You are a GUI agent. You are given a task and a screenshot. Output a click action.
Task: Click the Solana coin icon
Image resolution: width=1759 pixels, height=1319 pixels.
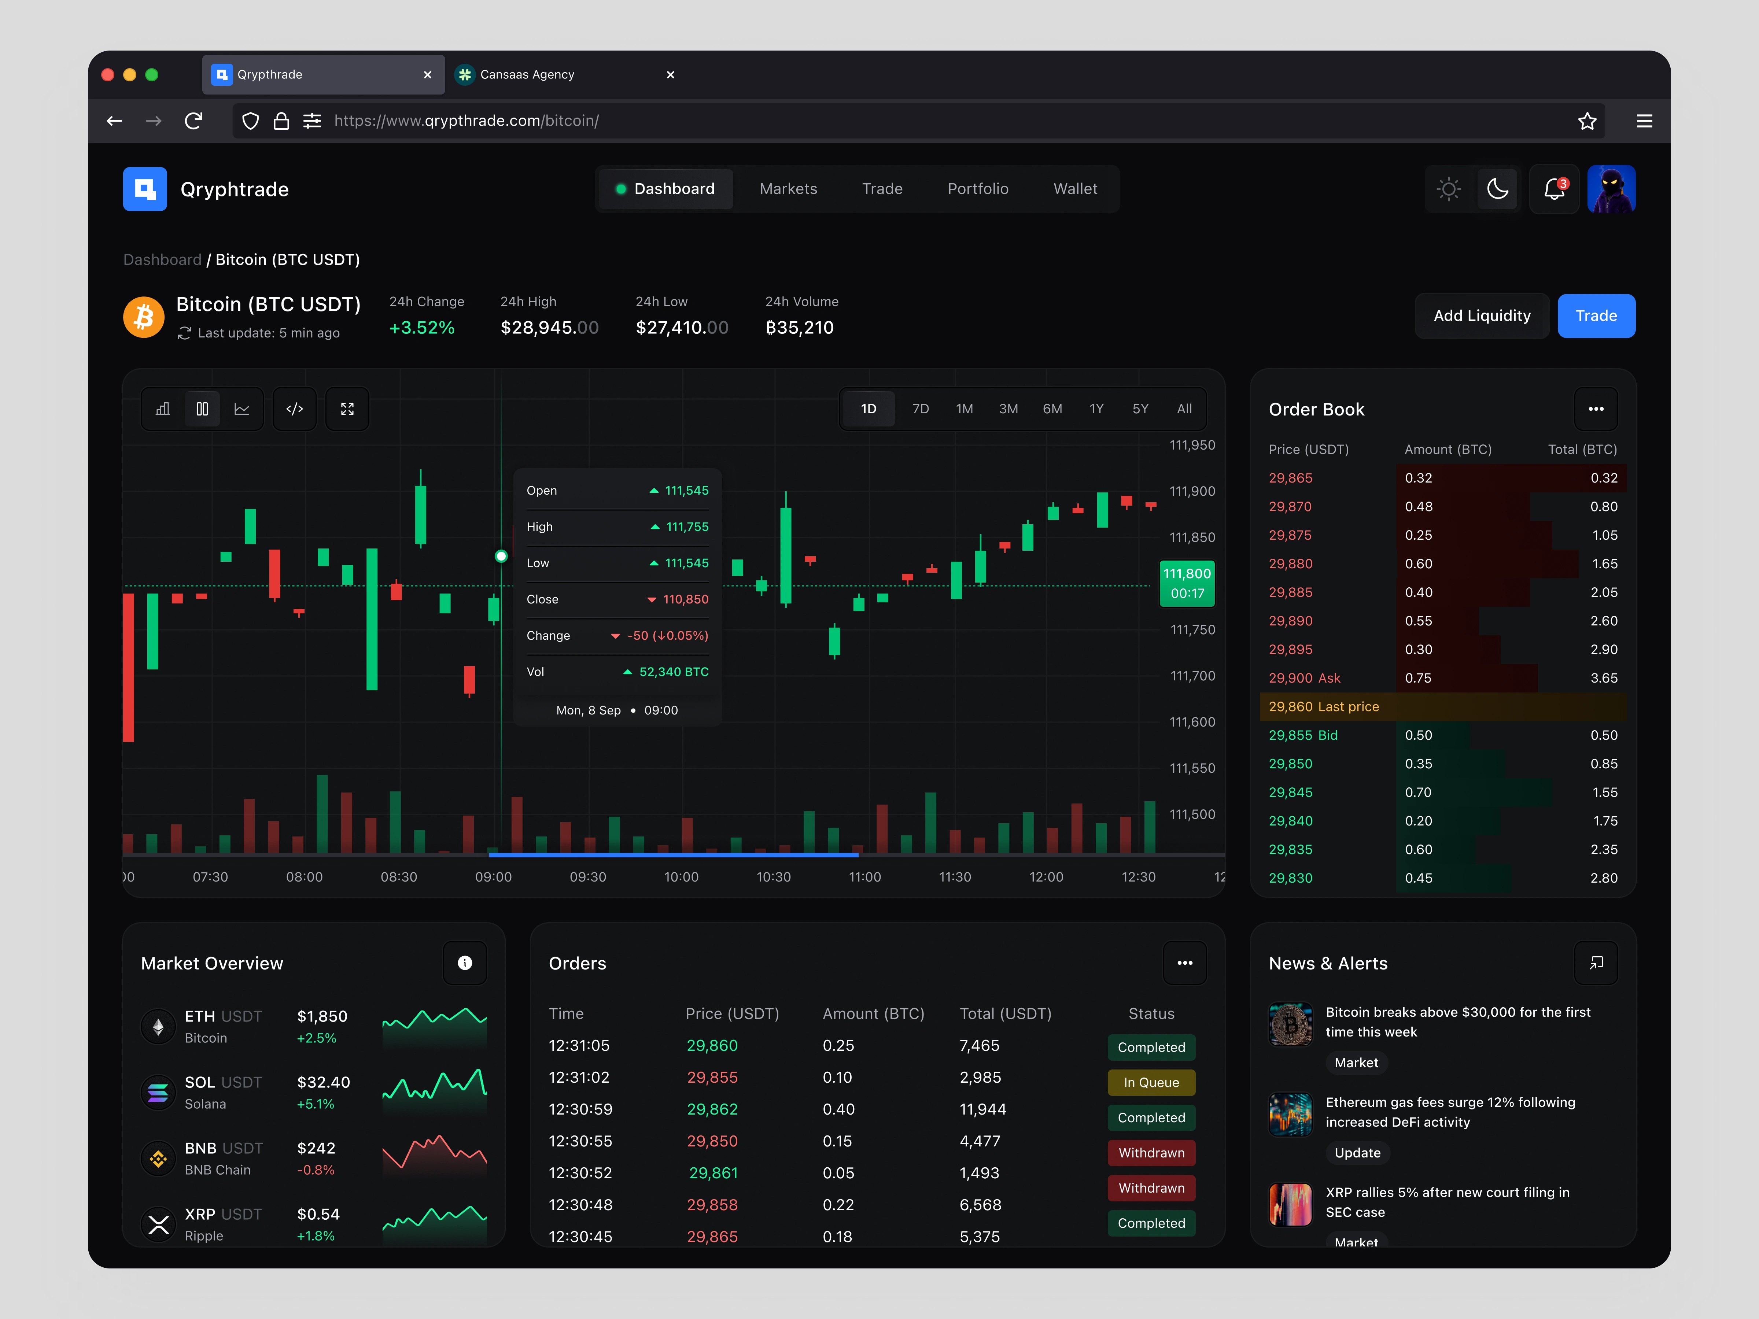[158, 1093]
